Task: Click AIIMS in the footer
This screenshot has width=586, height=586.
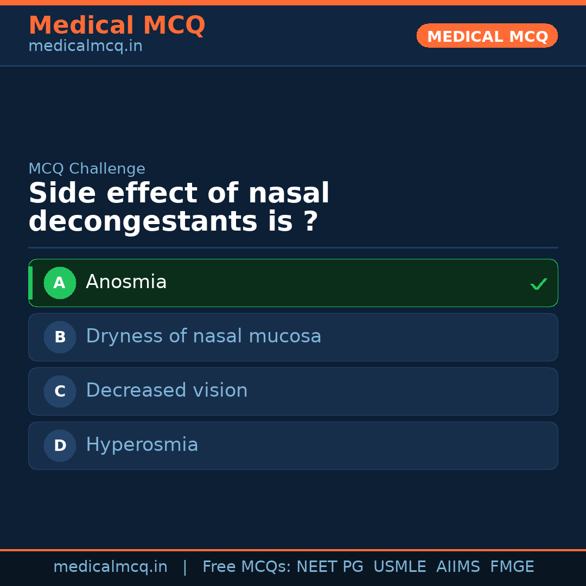Action: tap(458, 567)
